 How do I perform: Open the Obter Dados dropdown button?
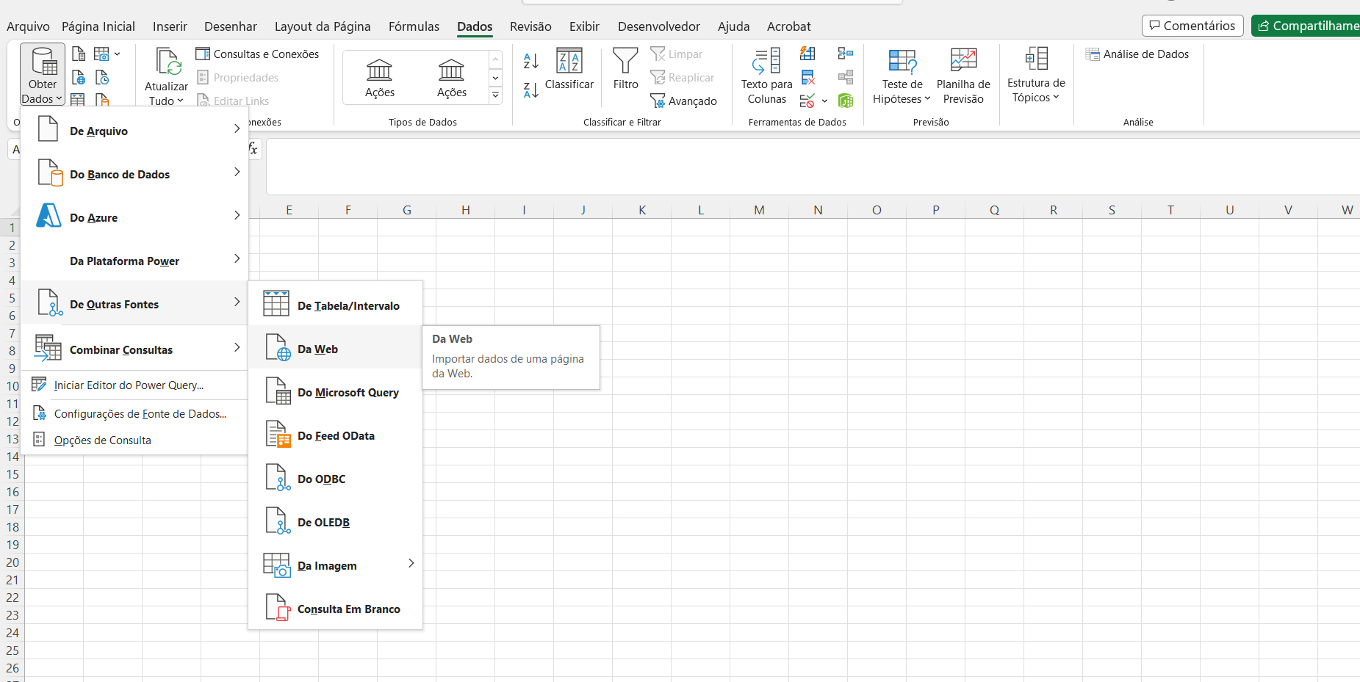click(x=43, y=74)
